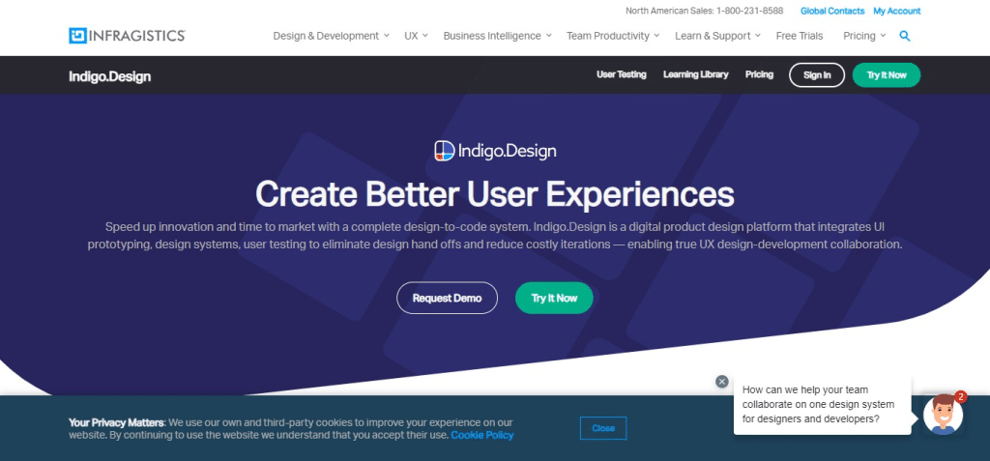
Task: Click the chat notification badge showing 2
Action: point(960,396)
